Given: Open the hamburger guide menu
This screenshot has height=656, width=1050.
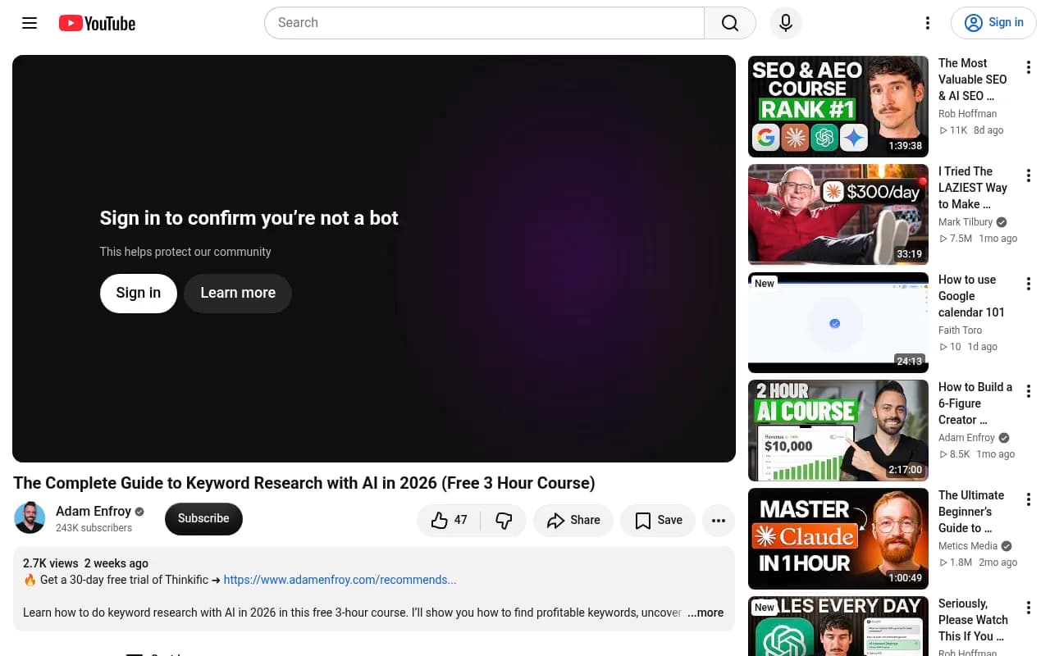Looking at the screenshot, I should 30,23.
